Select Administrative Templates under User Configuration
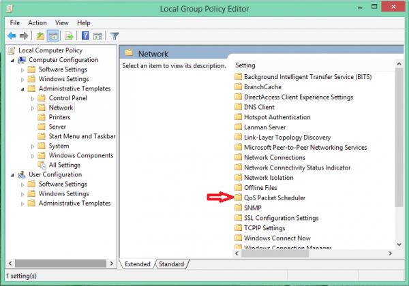The image size is (409, 286). [74, 203]
